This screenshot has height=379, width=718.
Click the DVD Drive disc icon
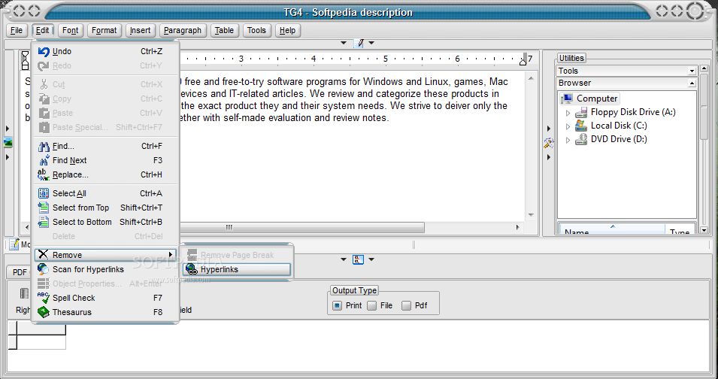pyautogui.click(x=581, y=139)
